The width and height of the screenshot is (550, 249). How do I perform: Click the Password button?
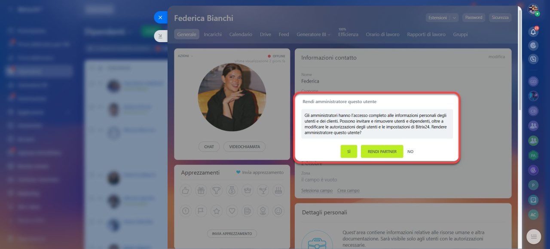click(x=474, y=18)
